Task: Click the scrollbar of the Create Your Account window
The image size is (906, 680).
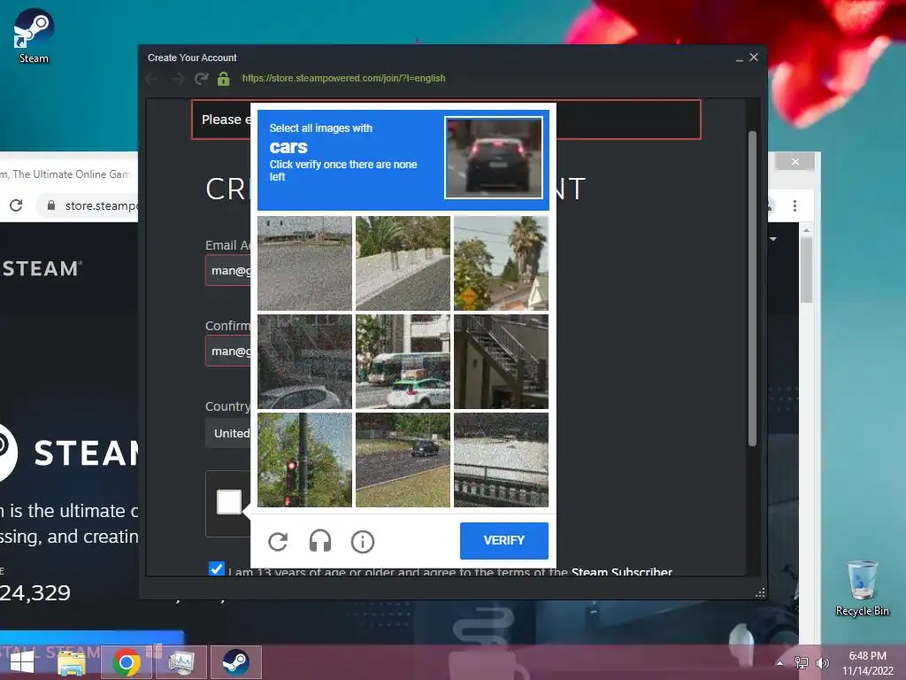Action: point(752,289)
